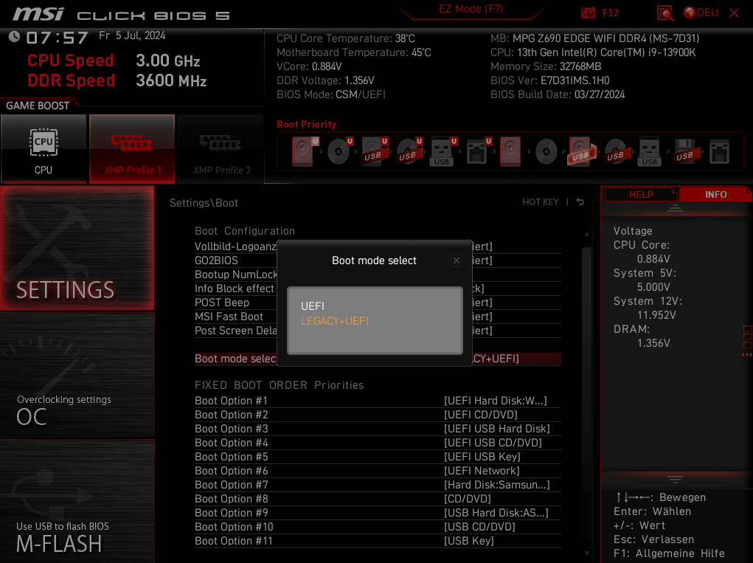Switch to the INFO tab
The height and width of the screenshot is (563, 753).
pos(715,194)
